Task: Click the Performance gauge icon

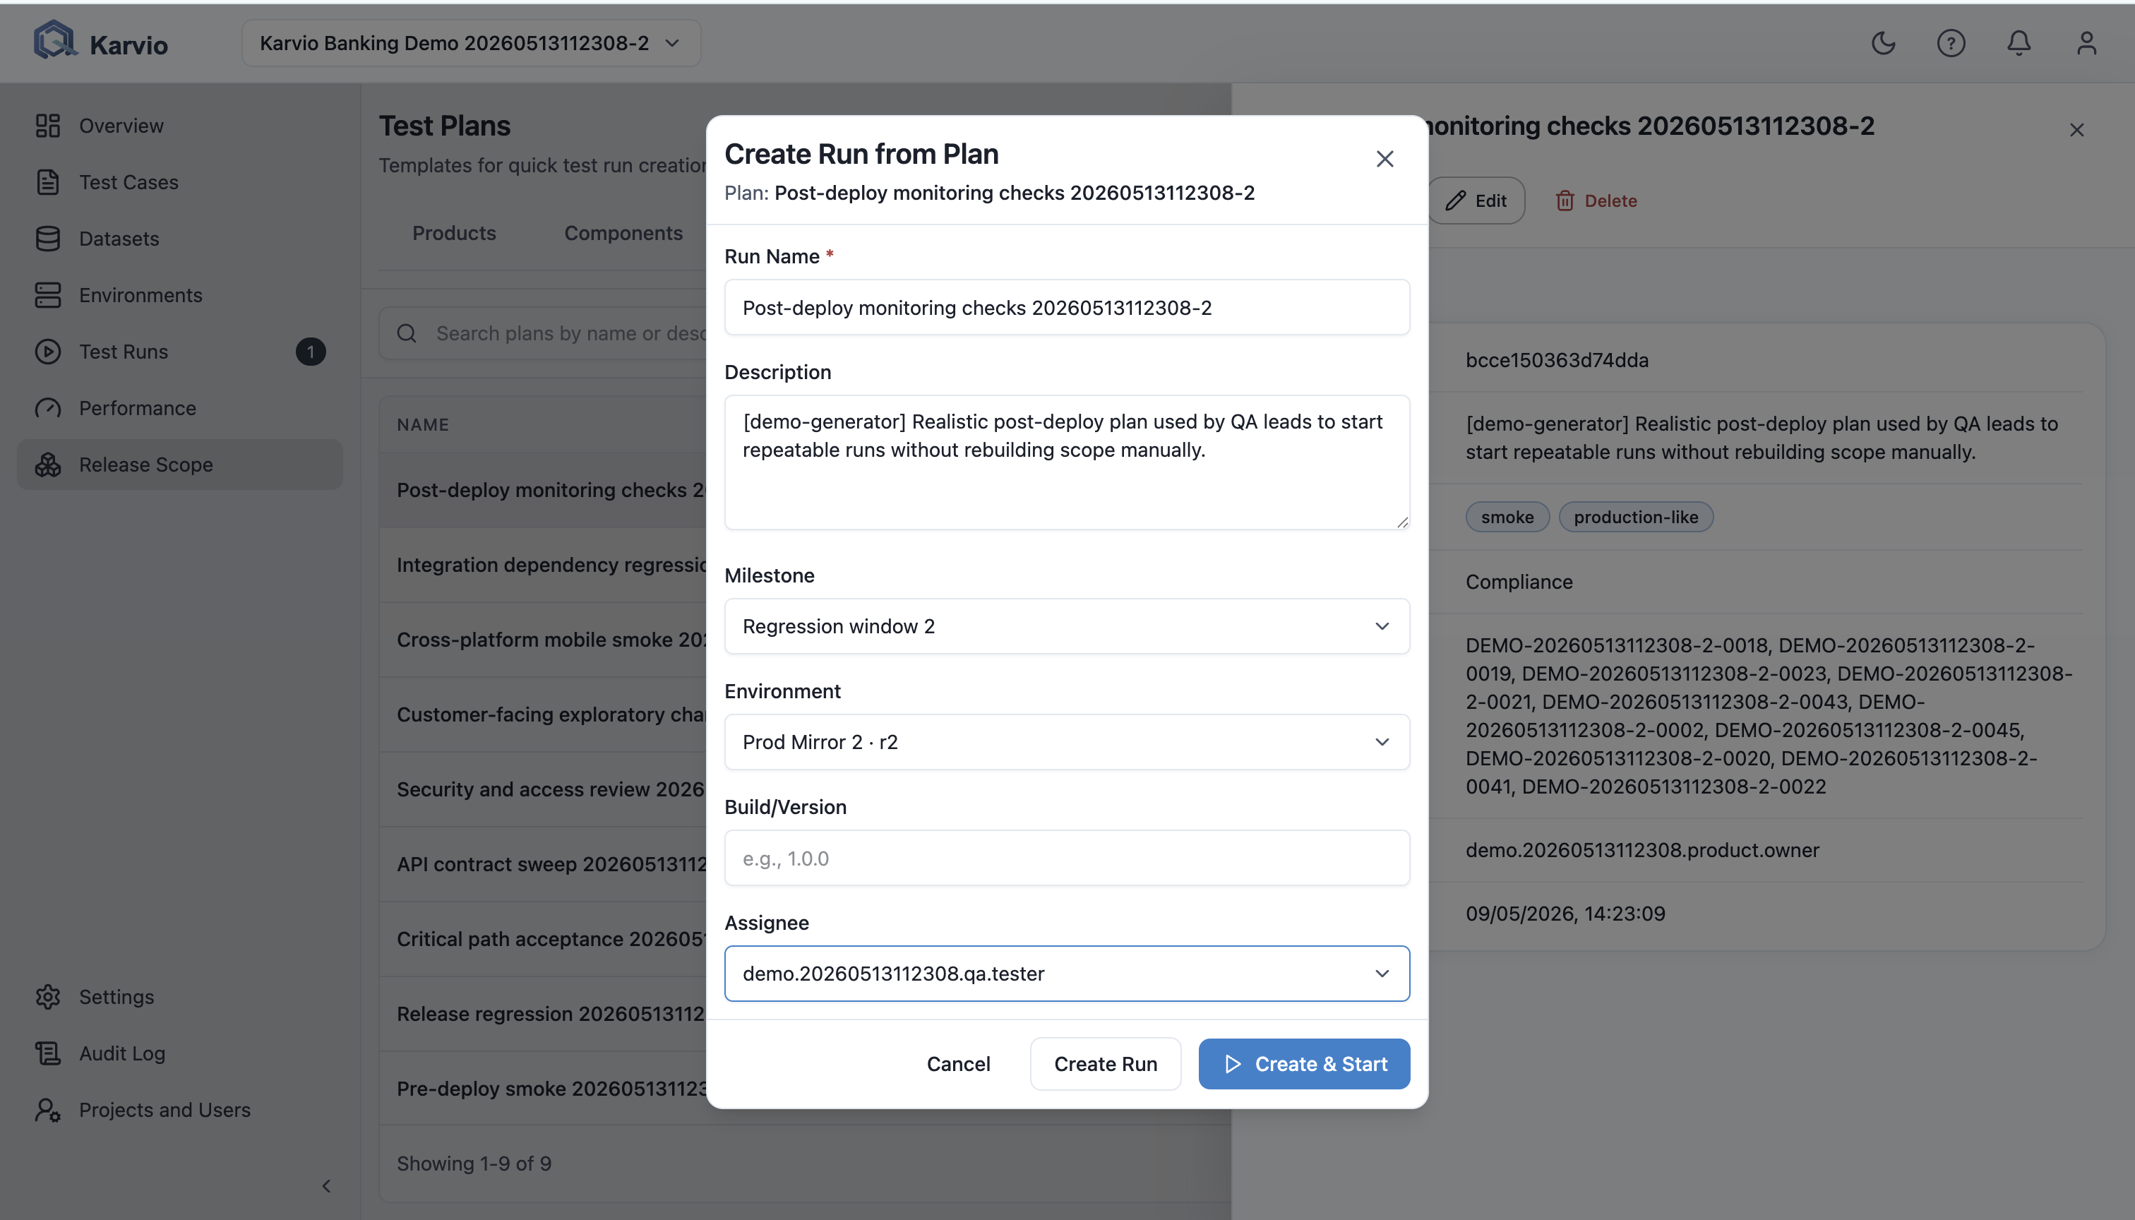Action: pyautogui.click(x=48, y=408)
